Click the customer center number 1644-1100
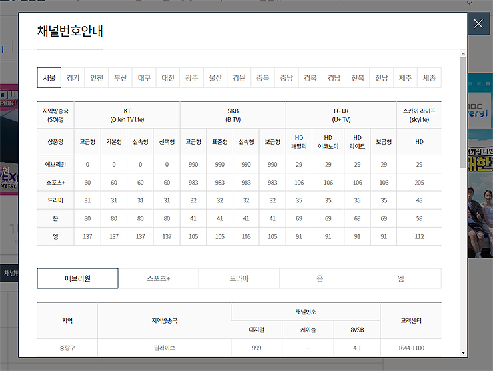This screenshot has width=493, height=371. tap(411, 348)
